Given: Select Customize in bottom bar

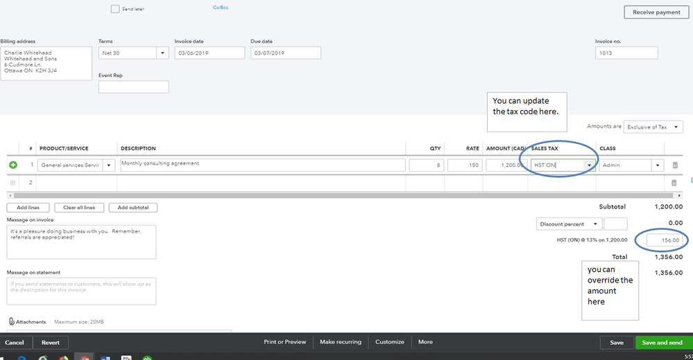Looking at the screenshot, I should (x=389, y=342).
